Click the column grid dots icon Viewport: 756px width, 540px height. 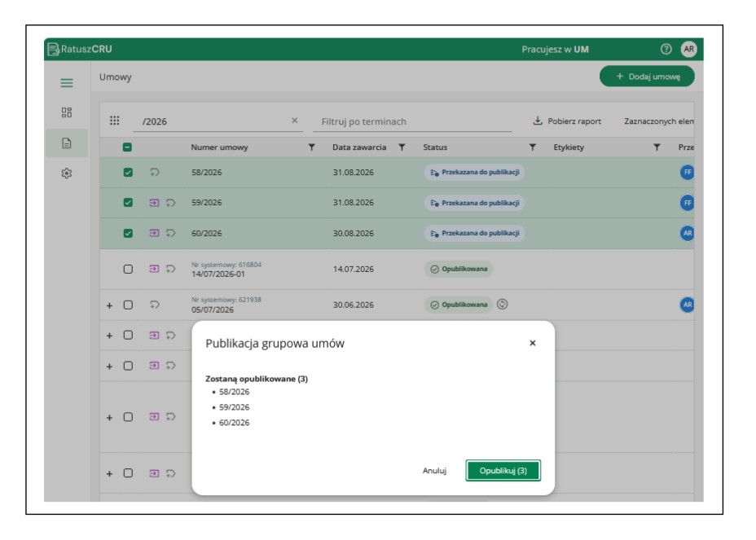click(114, 121)
